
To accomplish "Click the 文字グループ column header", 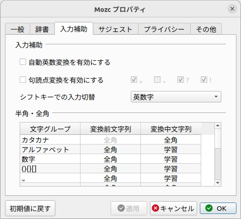I will click(x=50, y=129).
